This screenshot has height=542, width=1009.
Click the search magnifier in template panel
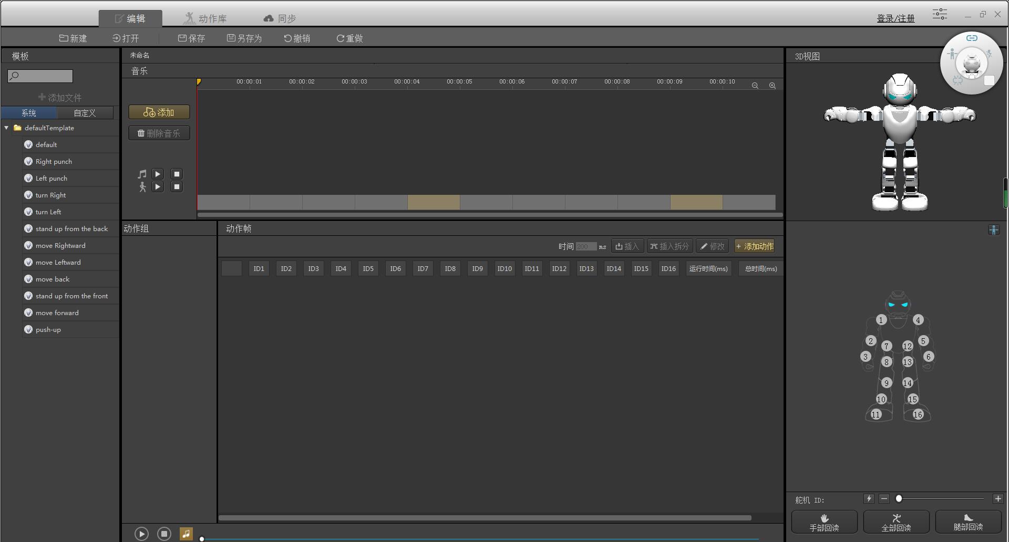tap(15, 76)
